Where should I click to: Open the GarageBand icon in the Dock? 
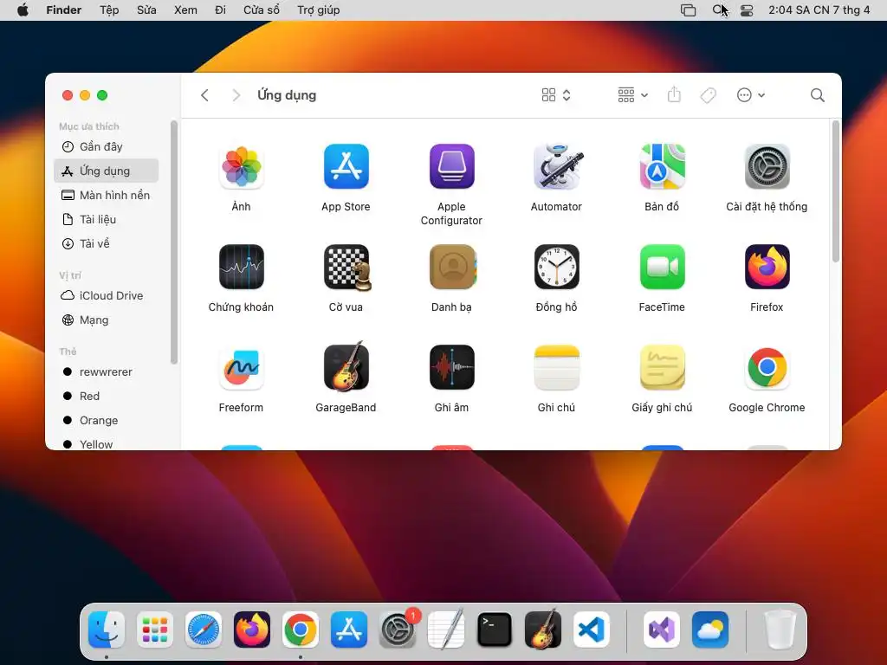tap(543, 629)
